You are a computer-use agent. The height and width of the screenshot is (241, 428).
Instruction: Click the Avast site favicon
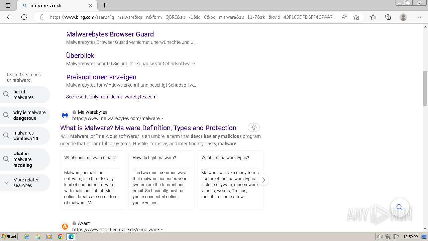[x=65, y=227]
